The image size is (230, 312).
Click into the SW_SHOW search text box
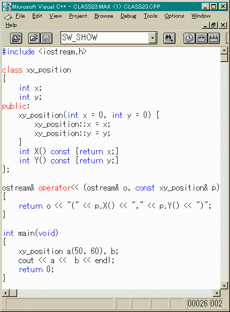click(105, 38)
